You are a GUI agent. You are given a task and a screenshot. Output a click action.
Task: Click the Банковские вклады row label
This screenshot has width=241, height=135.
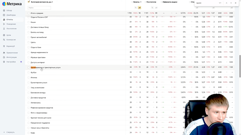tap(38, 93)
